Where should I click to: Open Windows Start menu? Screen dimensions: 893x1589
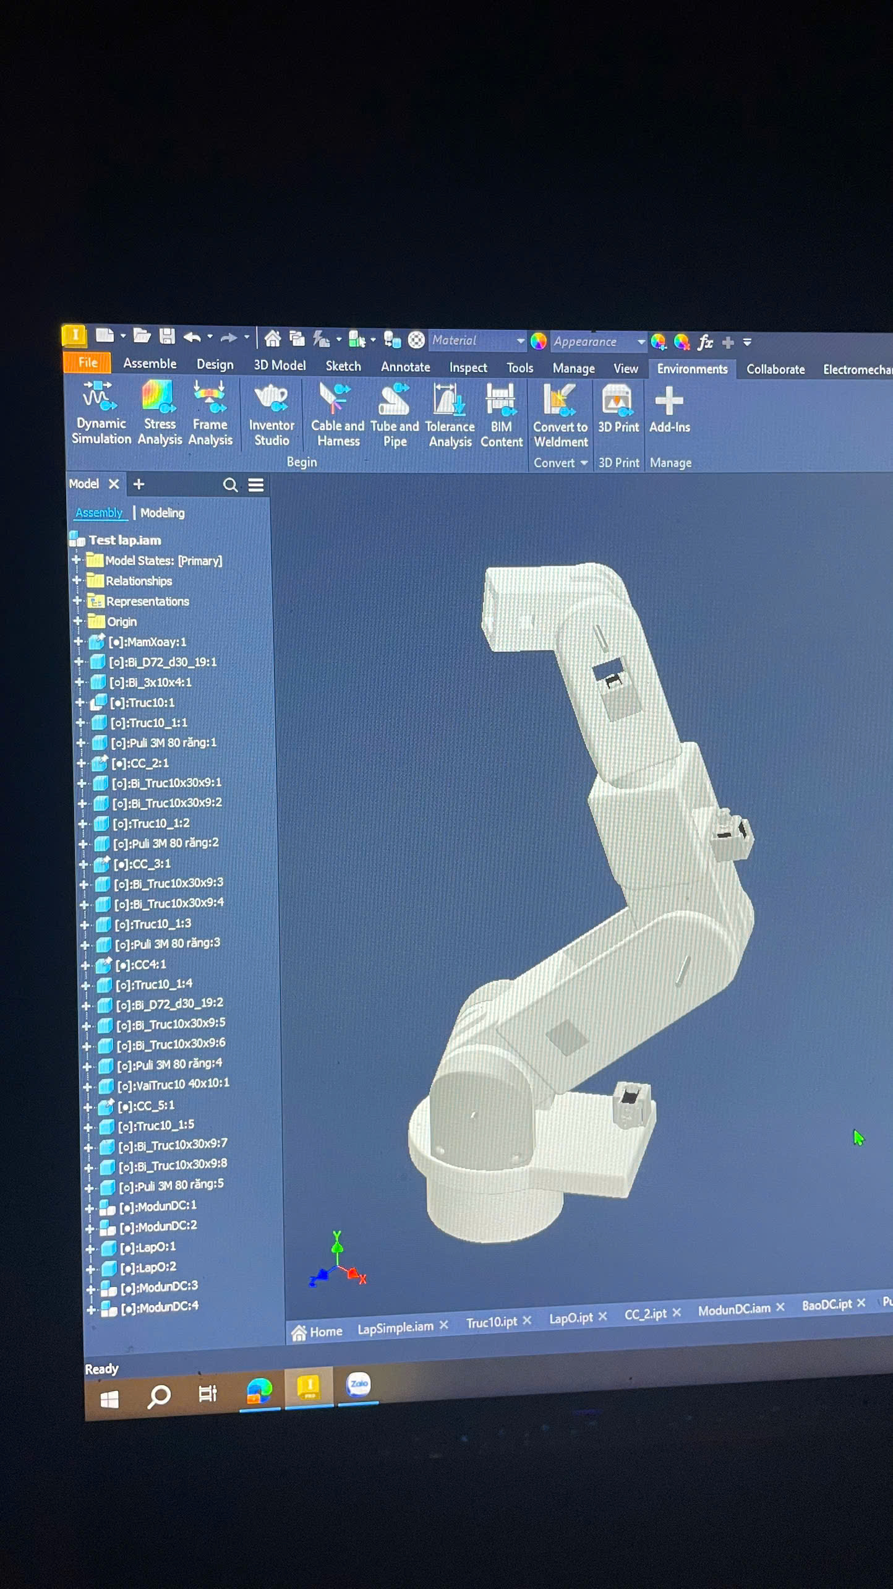[109, 1400]
